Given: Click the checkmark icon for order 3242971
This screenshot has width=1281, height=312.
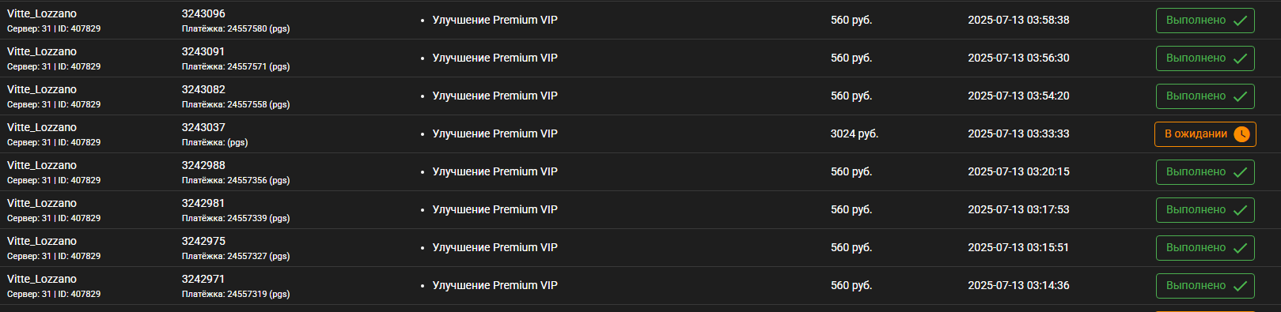Looking at the screenshot, I should 1240,286.
